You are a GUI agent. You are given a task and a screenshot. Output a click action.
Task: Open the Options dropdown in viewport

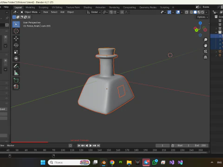[203, 17]
